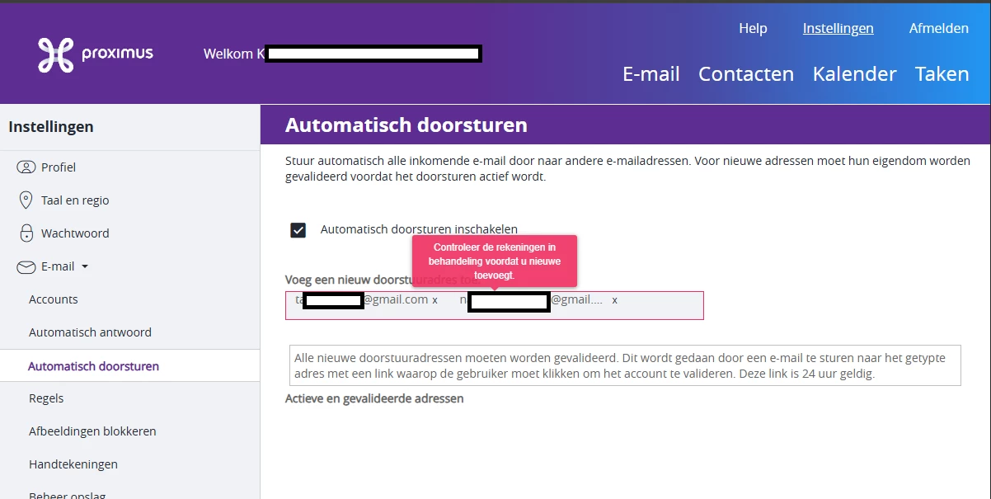Remove the first gmail forwarding address

pos(435,301)
